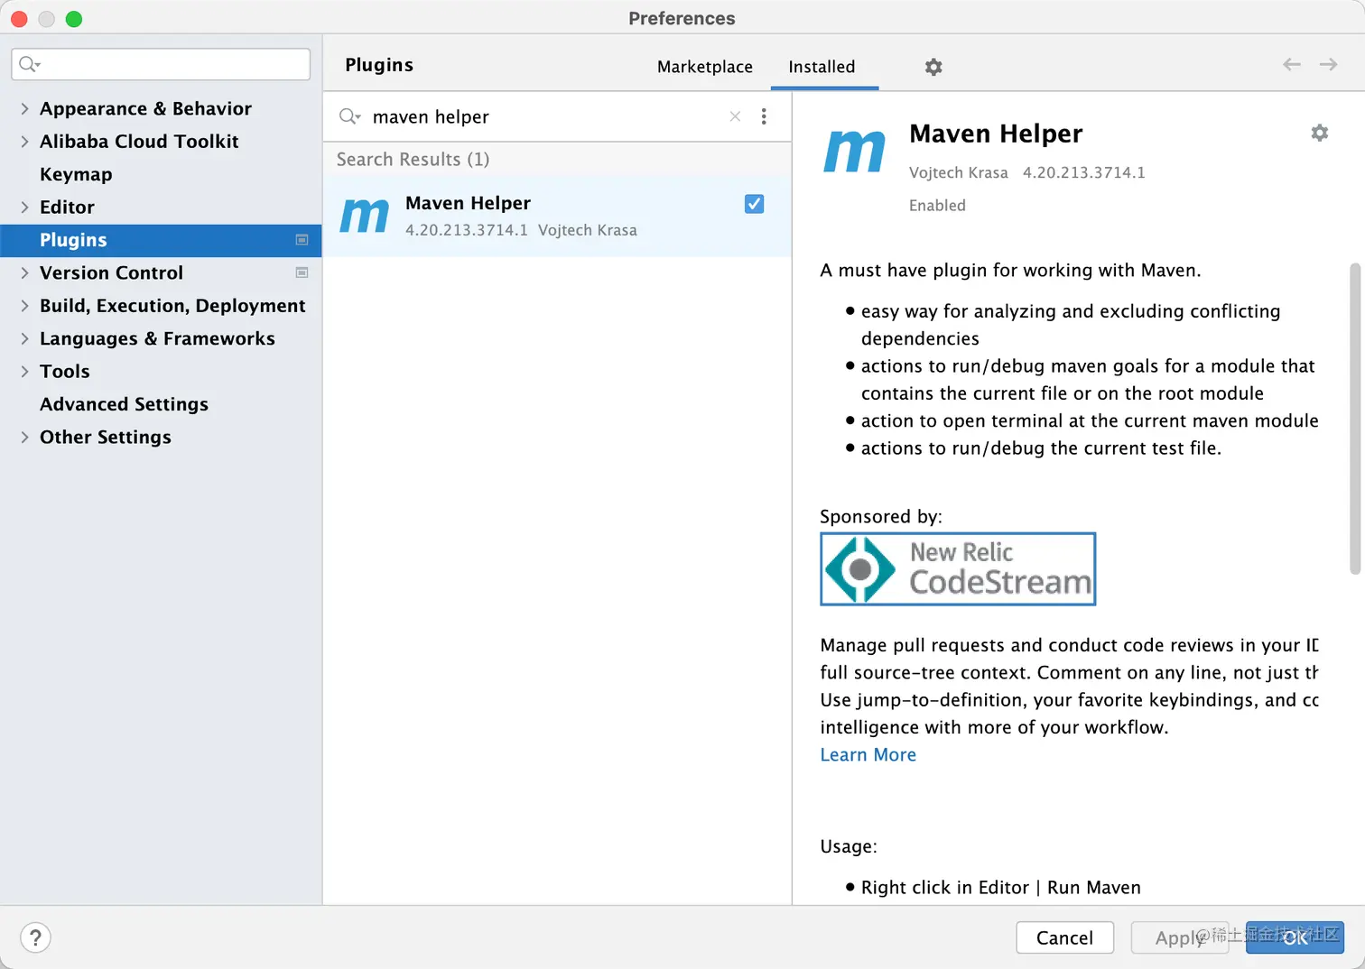
Task: Switch to the Marketplace tab
Action: coord(705,67)
